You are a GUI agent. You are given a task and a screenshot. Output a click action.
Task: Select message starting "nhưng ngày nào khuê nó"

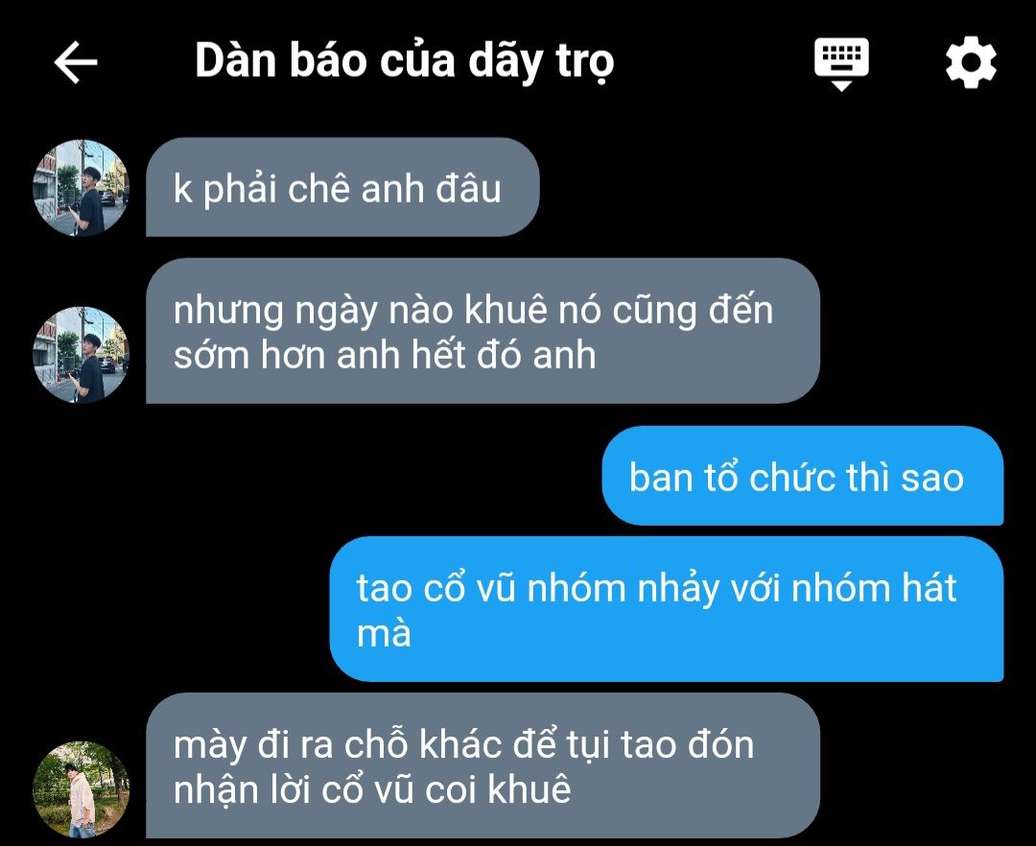tap(483, 331)
